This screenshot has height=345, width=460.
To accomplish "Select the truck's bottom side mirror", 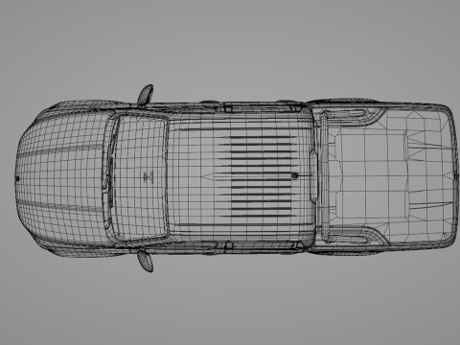I will (x=146, y=261).
